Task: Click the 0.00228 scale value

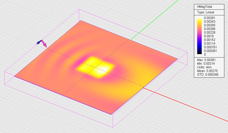Action: coord(209,32)
